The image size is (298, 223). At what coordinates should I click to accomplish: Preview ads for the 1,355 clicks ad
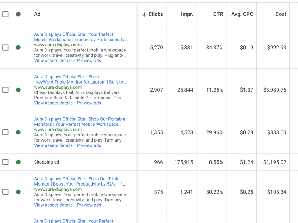[89, 145]
